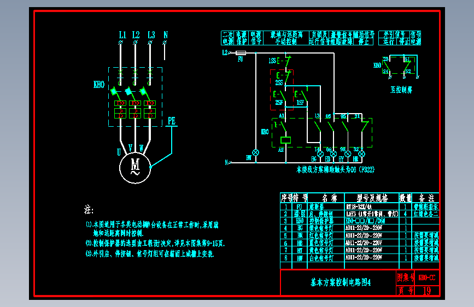Click the '注:' notes heading
Viewport: 474px width, 307px height.
pos(89,210)
